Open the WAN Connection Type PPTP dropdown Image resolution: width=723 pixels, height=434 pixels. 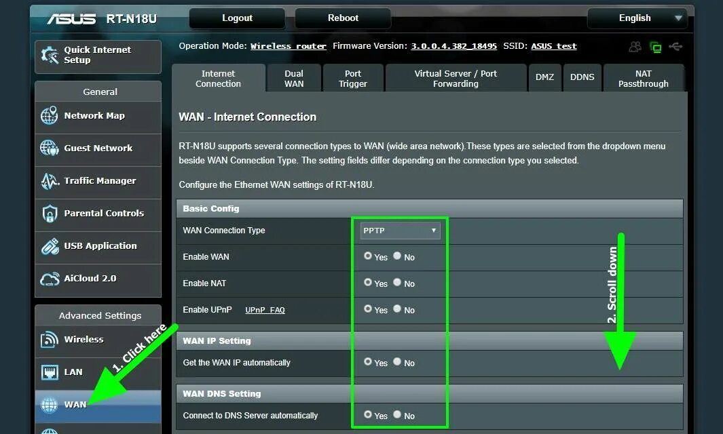pos(400,231)
